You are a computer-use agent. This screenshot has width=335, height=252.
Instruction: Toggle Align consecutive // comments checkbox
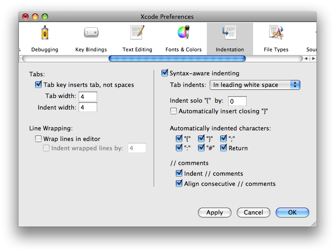coord(179,184)
